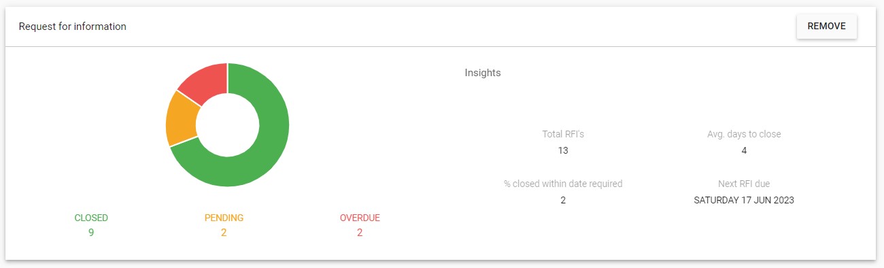Click the Insights heading
Screen dimensions: 884x268
483,73
